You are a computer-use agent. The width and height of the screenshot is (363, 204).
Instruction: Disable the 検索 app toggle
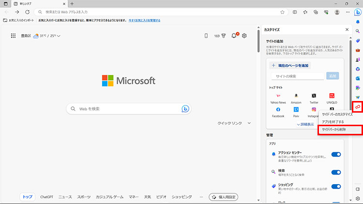coord(336,171)
